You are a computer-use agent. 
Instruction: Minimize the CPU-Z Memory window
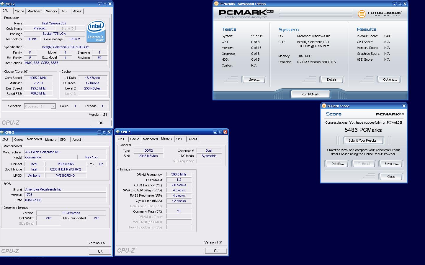(215, 132)
